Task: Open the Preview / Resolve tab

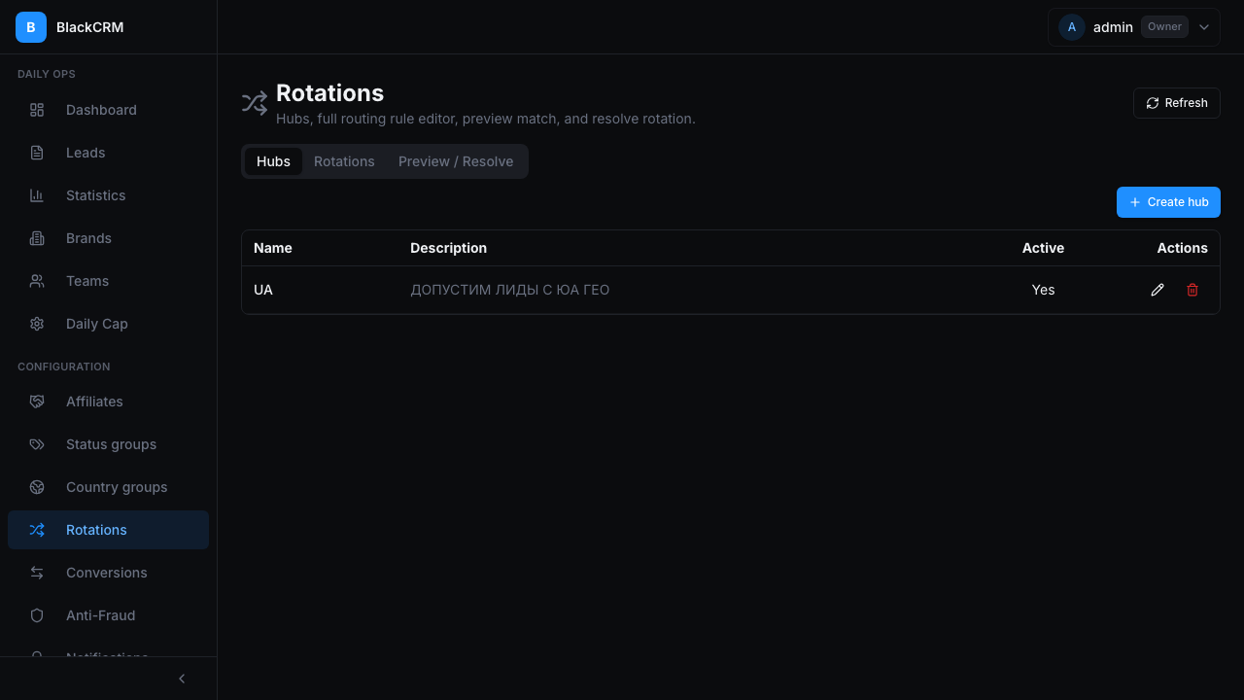Action: [x=456, y=161]
